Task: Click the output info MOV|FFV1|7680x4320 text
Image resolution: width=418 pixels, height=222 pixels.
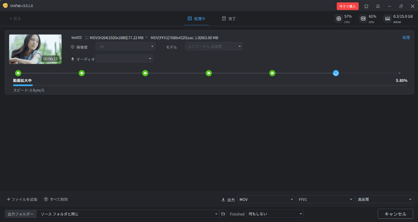Action: [184, 37]
